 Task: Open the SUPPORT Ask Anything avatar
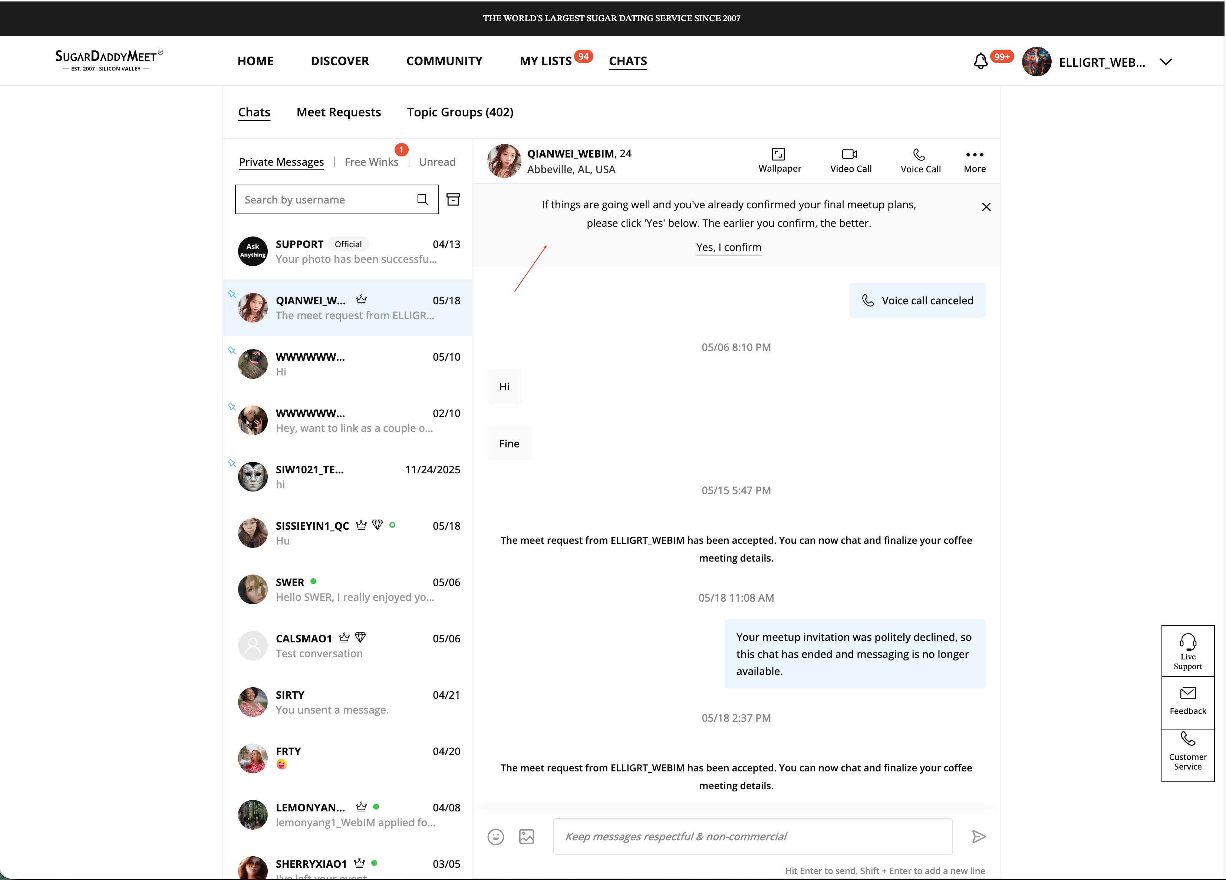tap(253, 251)
